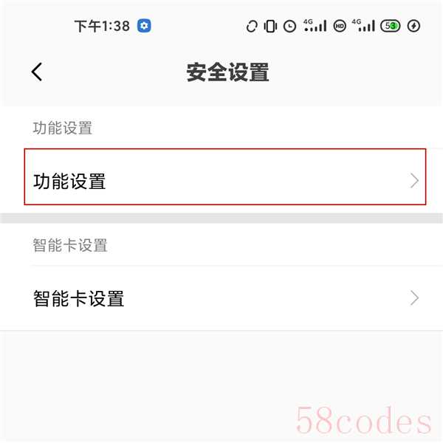Tap the 安全设置 page title
The height and width of the screenshot is (443, 443).
pyautogui.click(x=227, y=72)
